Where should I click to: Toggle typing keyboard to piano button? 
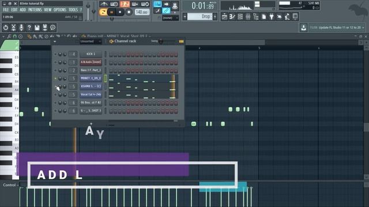coord(157,4)
